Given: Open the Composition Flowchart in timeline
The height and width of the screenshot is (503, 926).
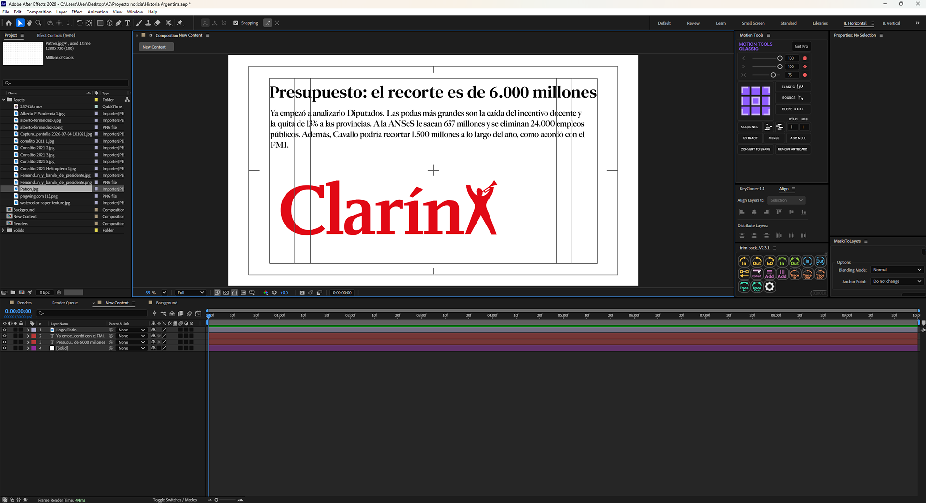Looking at the screenshot, I should (163, 314).
